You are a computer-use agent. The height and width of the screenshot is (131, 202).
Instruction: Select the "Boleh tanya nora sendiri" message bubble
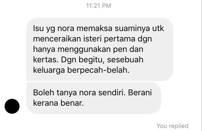click(94, 98)
